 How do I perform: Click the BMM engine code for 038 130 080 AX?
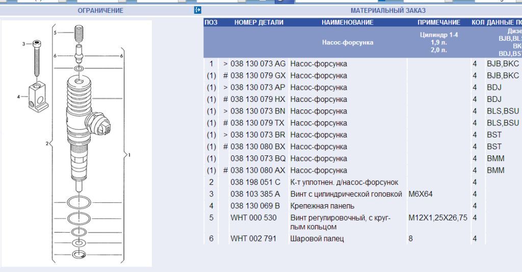coord(495,170)
